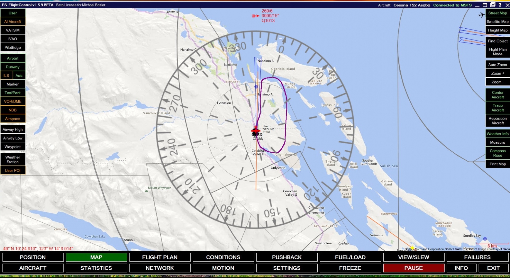Click the red aircraft position marker on map
The width and height of the screenshot is (510, 278).
click(256, 130)
